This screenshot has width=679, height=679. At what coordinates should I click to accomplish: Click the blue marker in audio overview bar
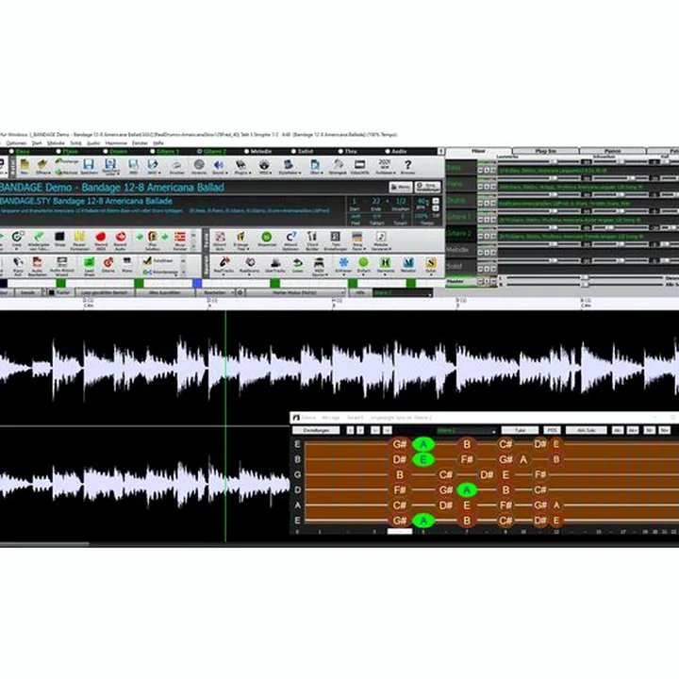pos(197,283)
